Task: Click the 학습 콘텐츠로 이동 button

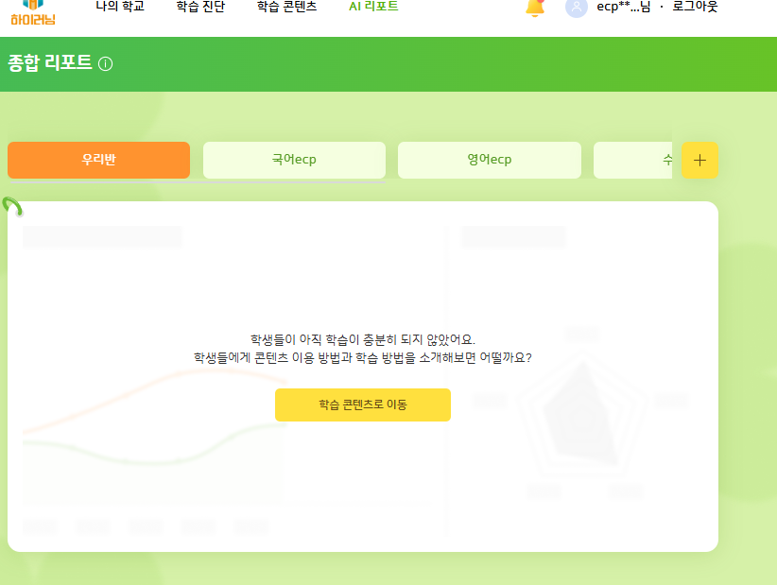Action: (363, 404)
